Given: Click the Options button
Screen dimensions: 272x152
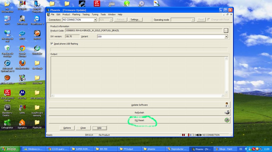Looking at the screenshot, I should click(67, 128).
